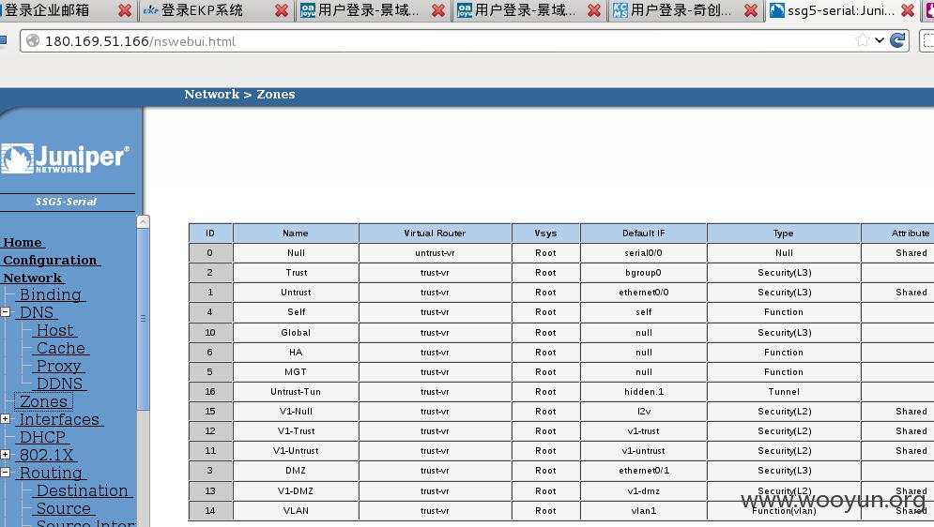Screen dimensions: 934x527
Task: Open the Configuration menu link
Action: point(52,260)
